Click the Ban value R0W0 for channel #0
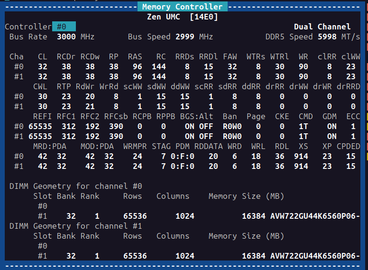 click(x=232, y=127)
